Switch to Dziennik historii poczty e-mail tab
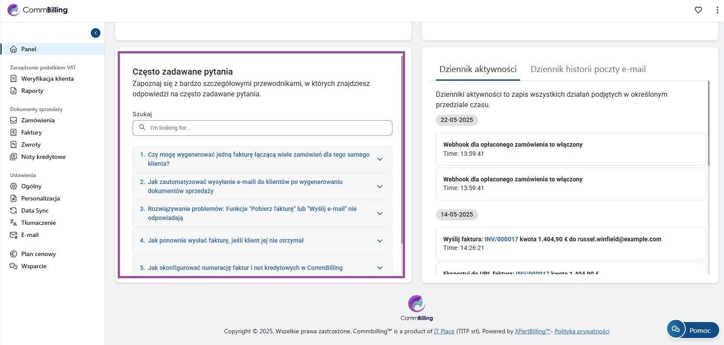Screen dimensions: 724x345 [x=588, y=69]
